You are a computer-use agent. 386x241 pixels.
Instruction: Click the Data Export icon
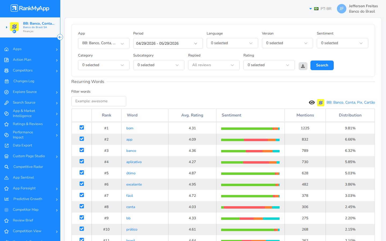coord(7,145)
